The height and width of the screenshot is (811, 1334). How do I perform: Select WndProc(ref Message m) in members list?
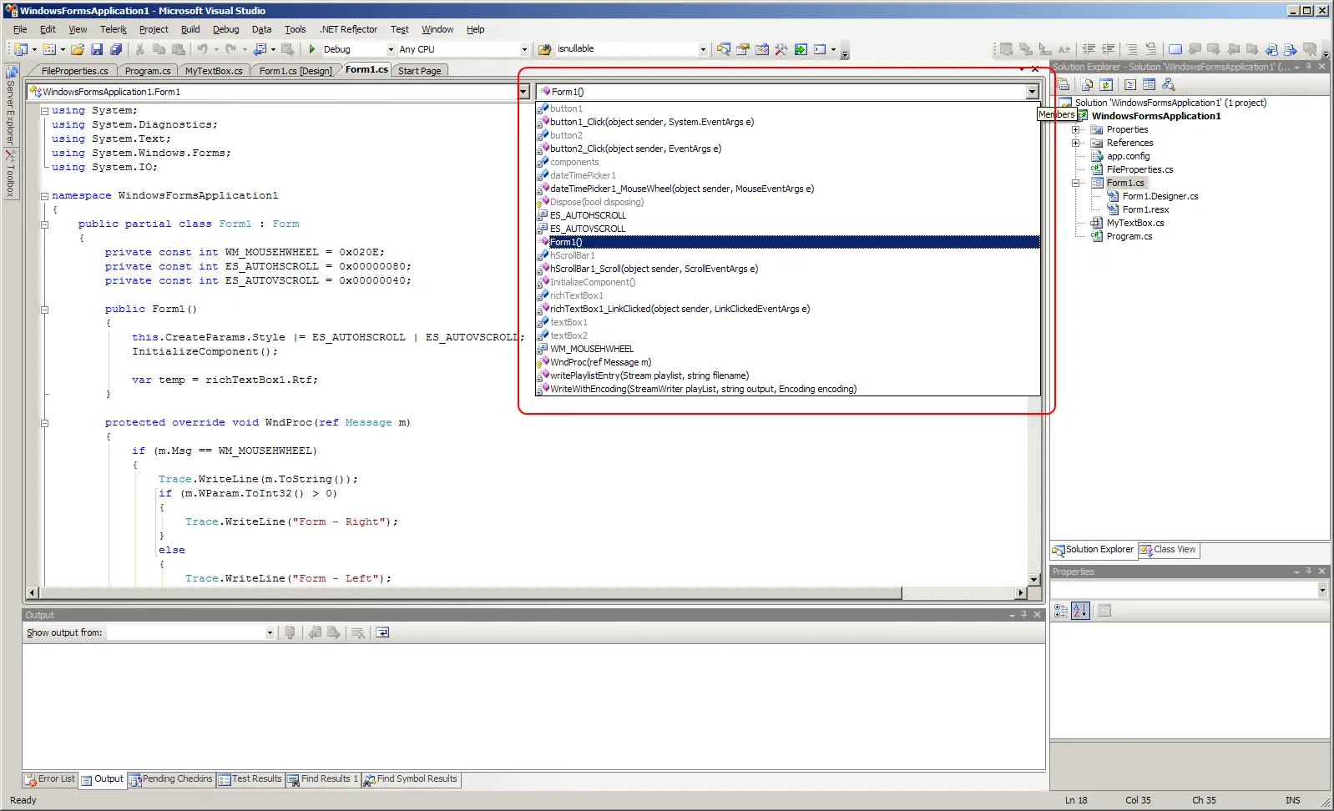coord(600,362)
